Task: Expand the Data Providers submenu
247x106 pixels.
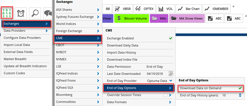Action: 26,31
